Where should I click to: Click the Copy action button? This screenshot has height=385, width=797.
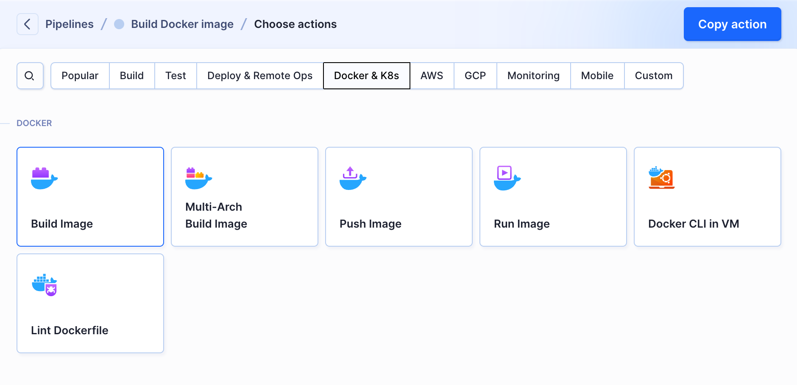click(x=733, y=24)
